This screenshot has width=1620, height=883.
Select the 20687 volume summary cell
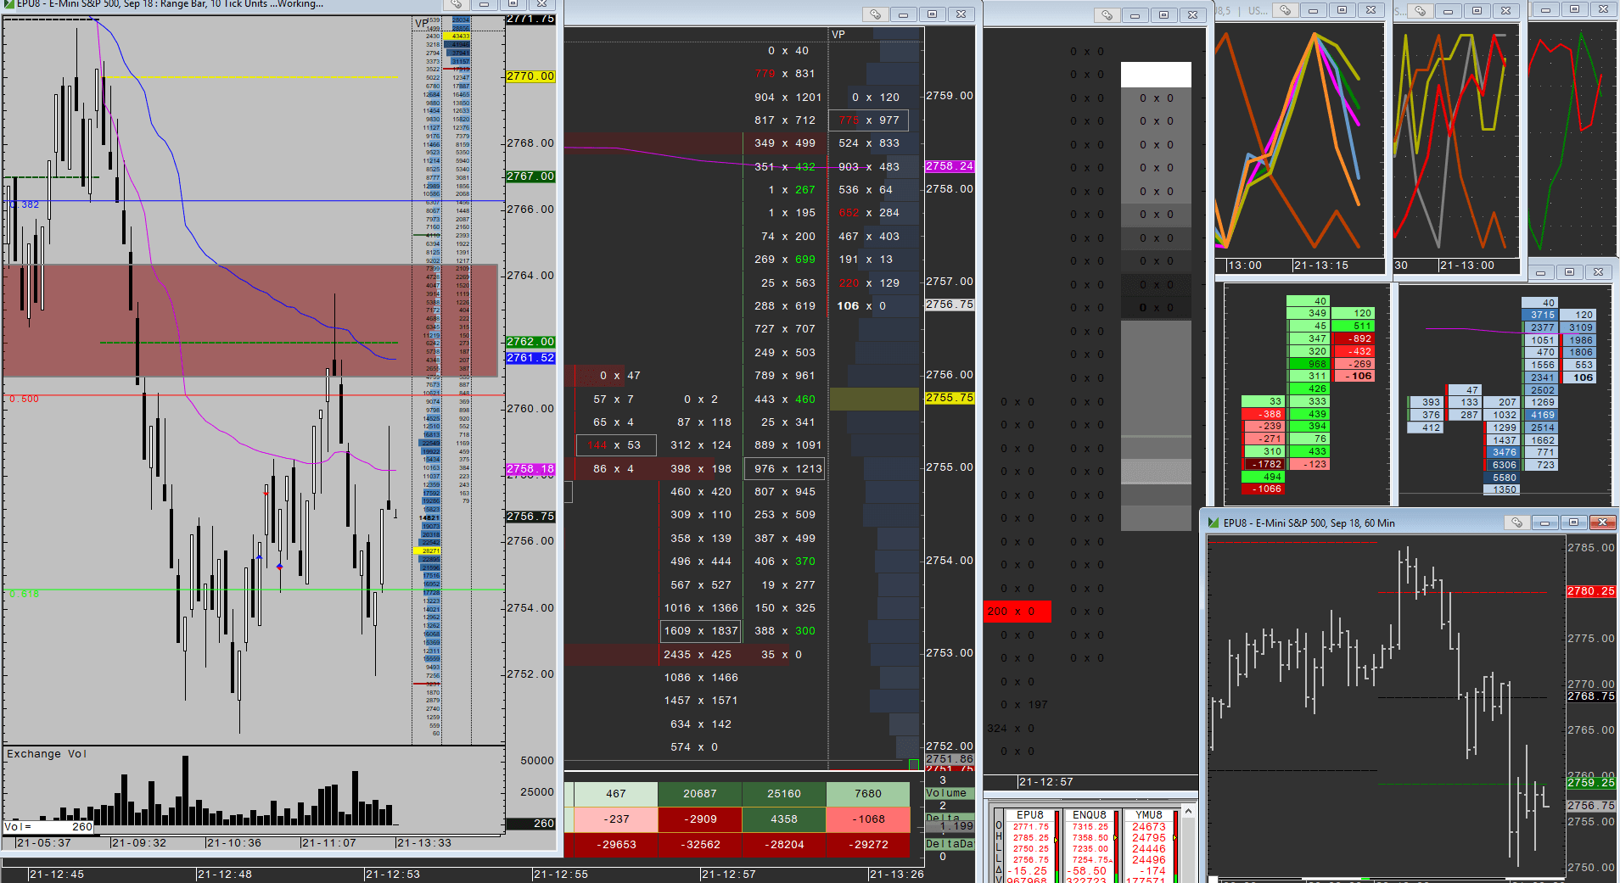[x=700, y=794]
